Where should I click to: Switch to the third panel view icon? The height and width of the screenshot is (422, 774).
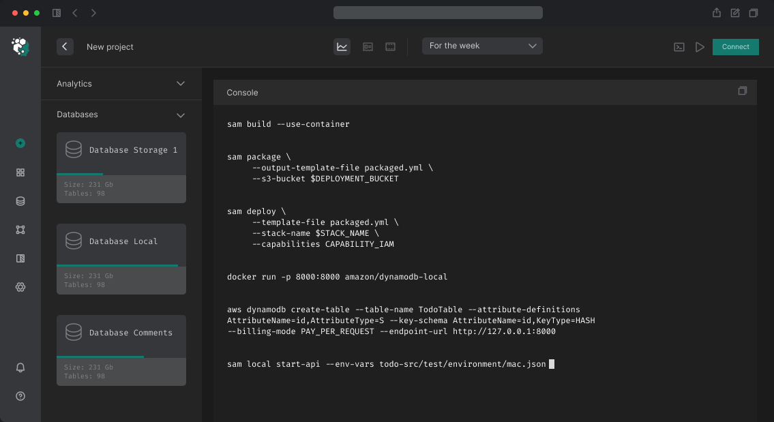click(391, 46)
